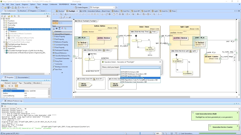Click the arrow Selection tool in palette
The height and width of the screenshot is (135, 241).
[54, 23]
